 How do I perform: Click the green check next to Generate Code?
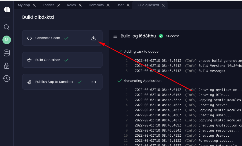[x=66, y=38]
